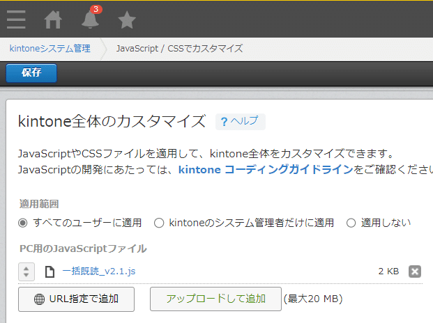
Task: Click the 2 KB file size text
Action: [388, 271]
